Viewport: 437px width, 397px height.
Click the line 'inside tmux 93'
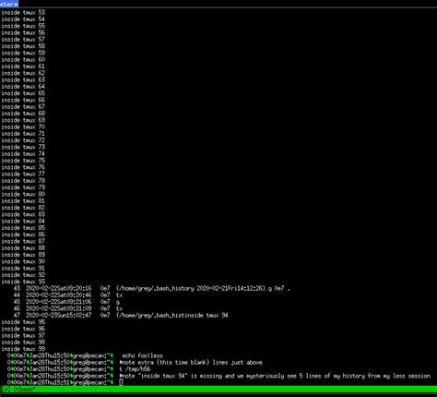click(x=23, y=282)
